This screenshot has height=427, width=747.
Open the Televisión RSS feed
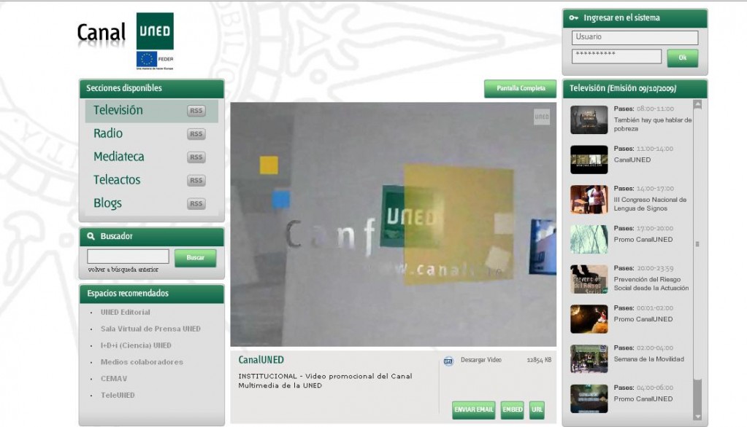click(196, 111)
